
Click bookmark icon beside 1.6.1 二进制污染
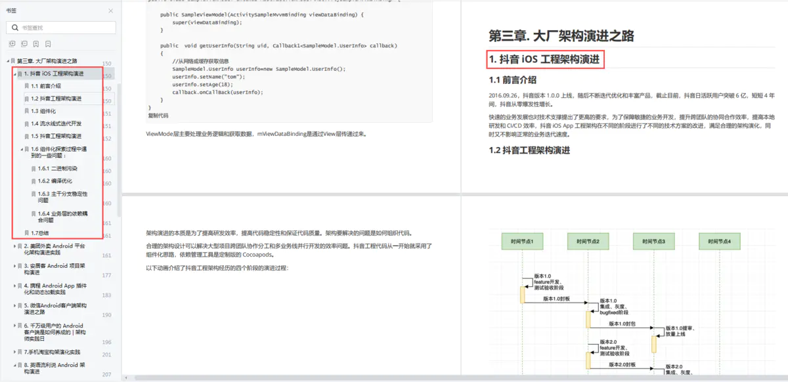tap(34, 169)
